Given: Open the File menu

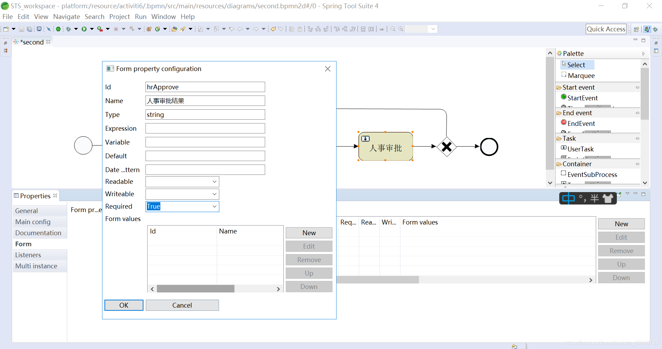Looking at the screenshot, I should (x=7, y=17).
